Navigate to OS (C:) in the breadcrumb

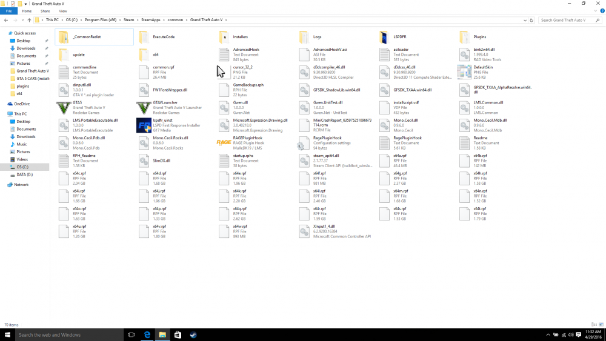coord(72,20)
